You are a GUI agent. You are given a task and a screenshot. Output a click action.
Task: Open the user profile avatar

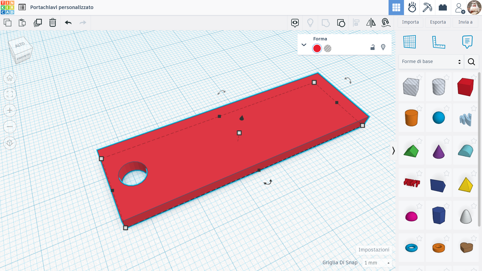[474, 8]
